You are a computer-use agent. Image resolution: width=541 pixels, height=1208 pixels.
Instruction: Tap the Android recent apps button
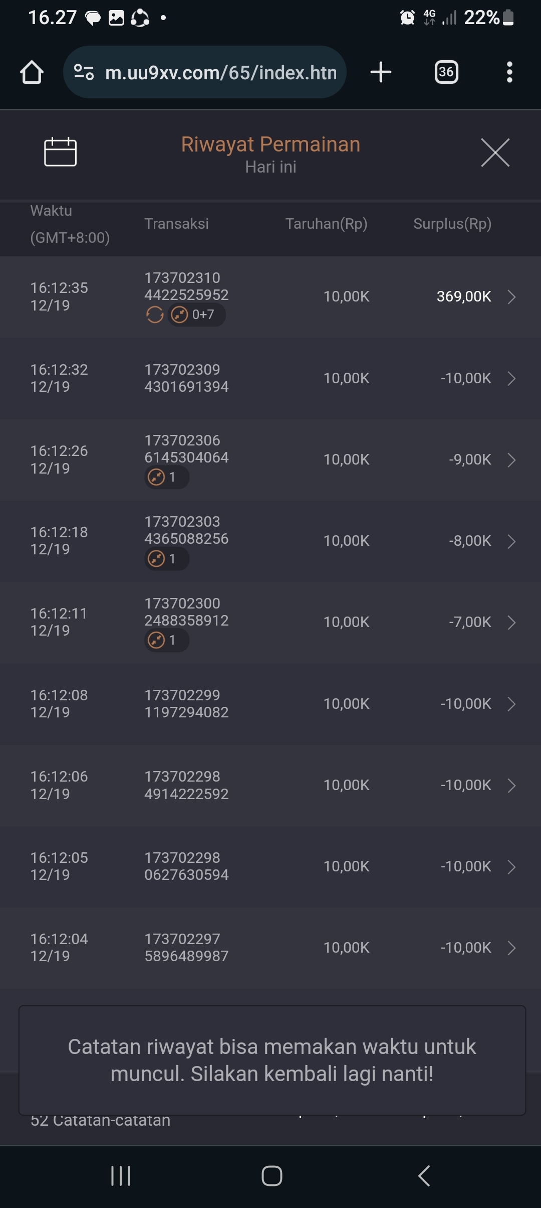(121, 1175)
